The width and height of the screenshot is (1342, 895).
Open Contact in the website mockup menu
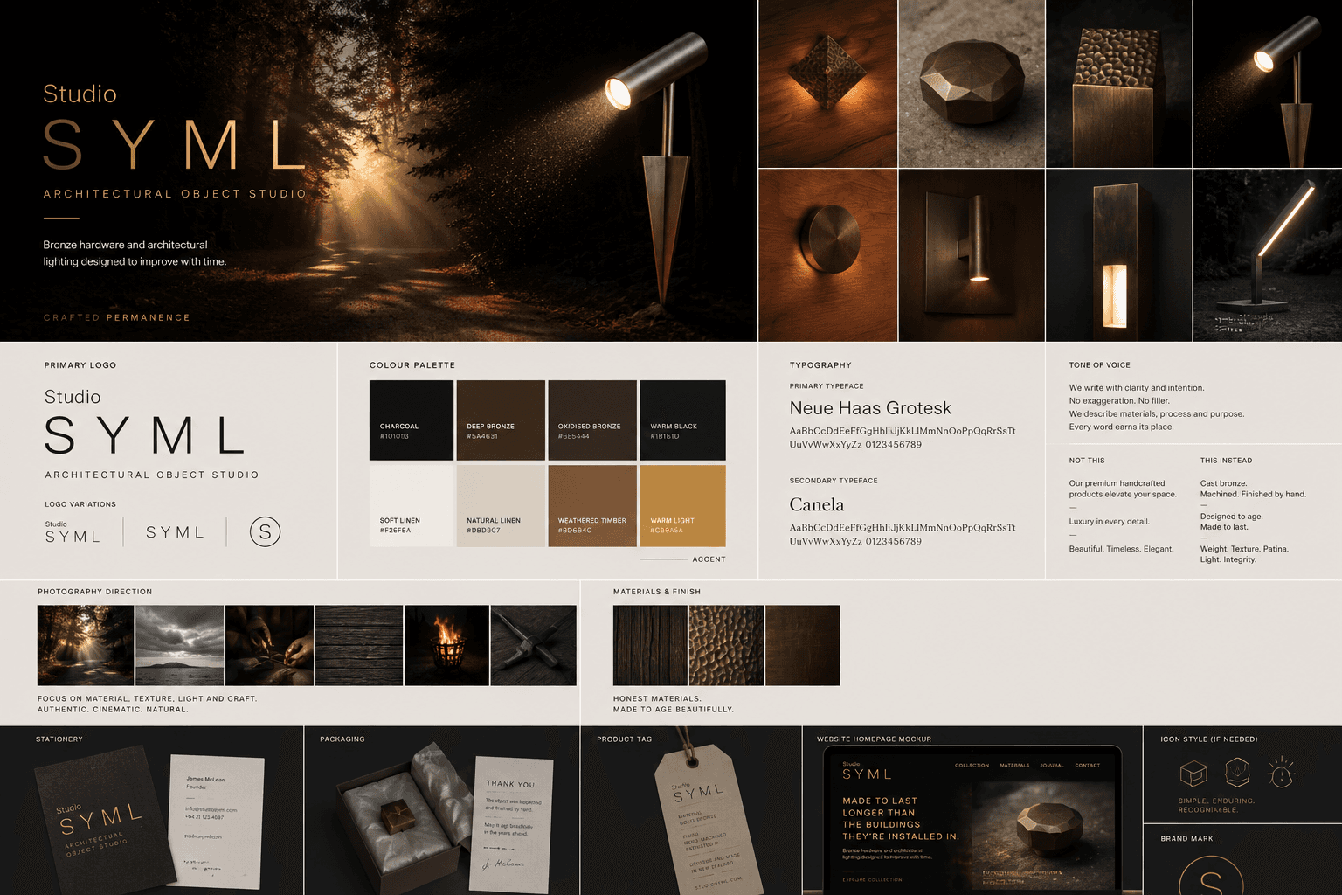coord(1088,766)
